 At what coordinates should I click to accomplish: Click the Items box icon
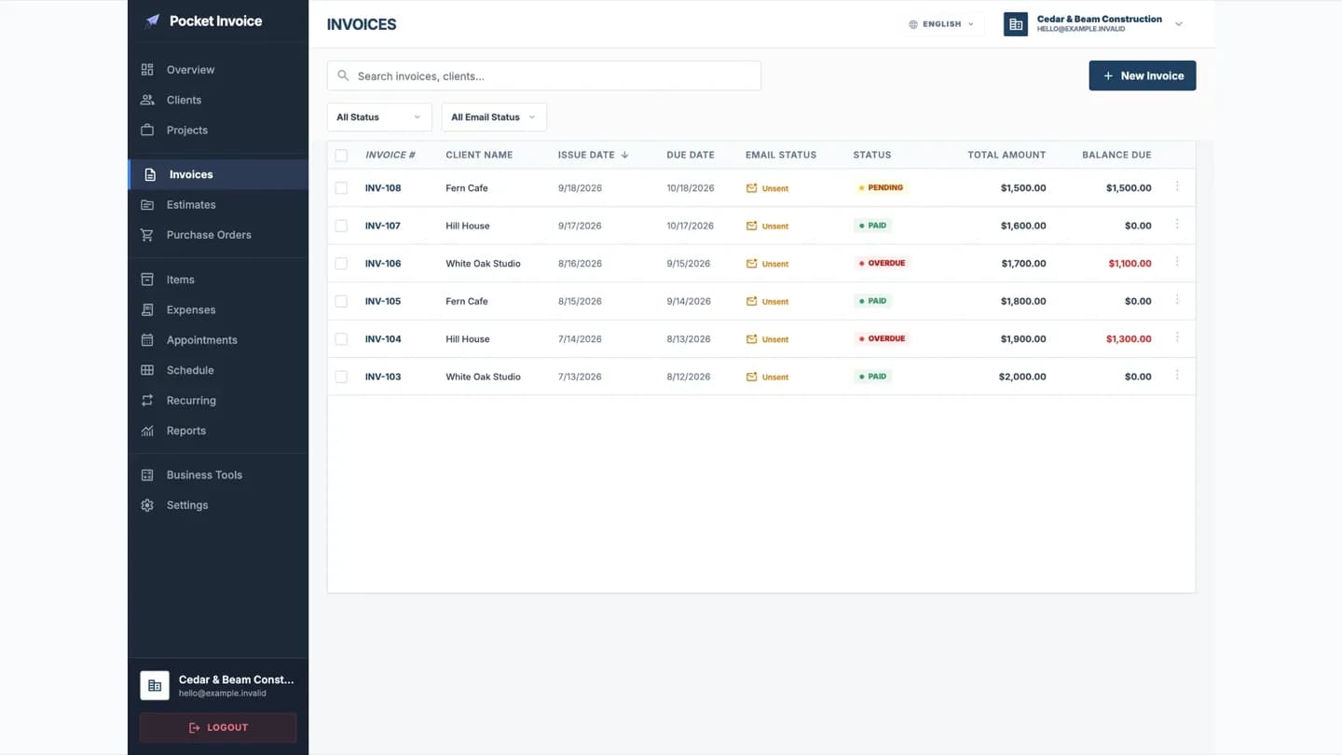pyautogui.click(x=147, y=280)
